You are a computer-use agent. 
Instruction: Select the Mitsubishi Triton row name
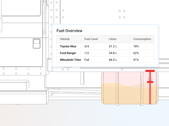[x=71, y=60]
